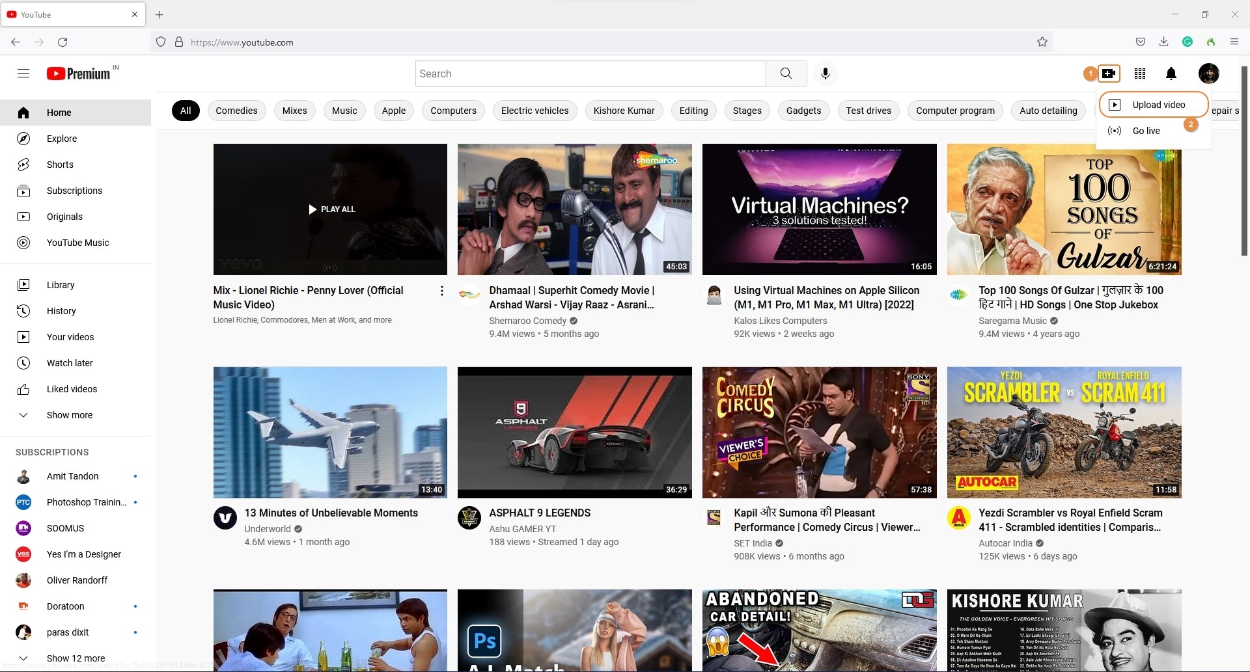This screenshot has height=672, width=1250.
Task: Open Shemaroo Comedy channel link
Action: coord(528,321)
